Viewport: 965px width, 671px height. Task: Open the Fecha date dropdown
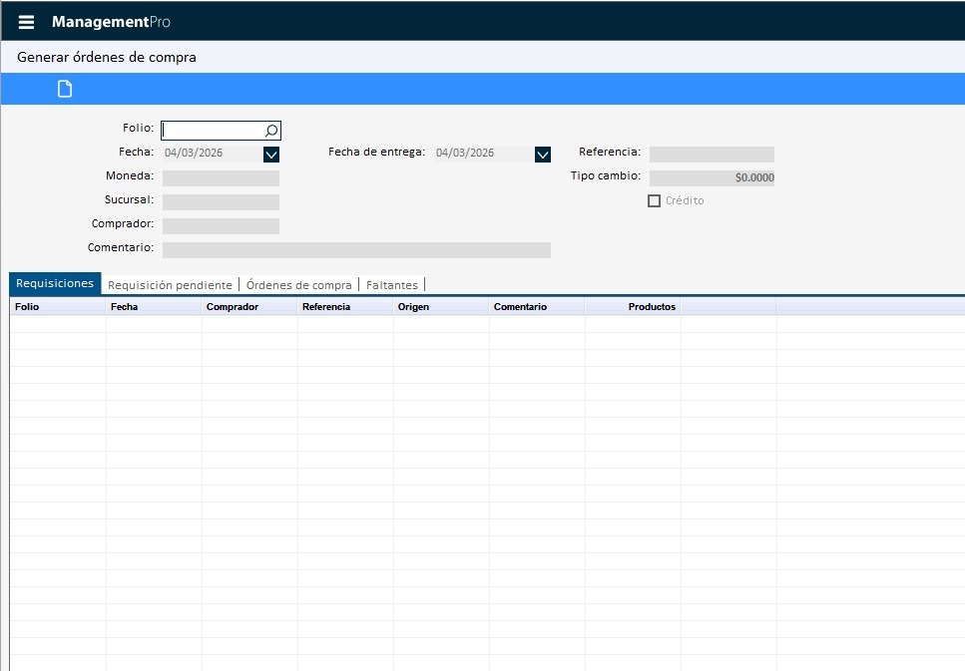[271, 155]
